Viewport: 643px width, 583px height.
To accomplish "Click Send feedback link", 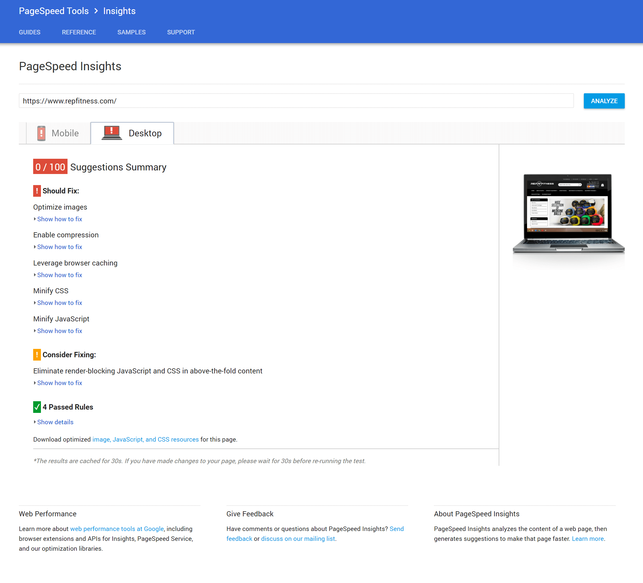I will point(396,529).
